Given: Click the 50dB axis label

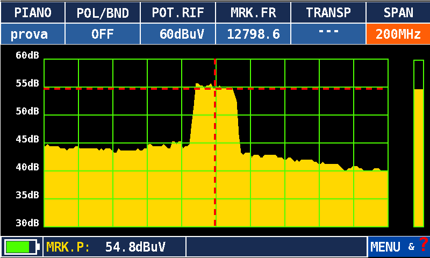Looking at the screenshot, I should [27, 111].
